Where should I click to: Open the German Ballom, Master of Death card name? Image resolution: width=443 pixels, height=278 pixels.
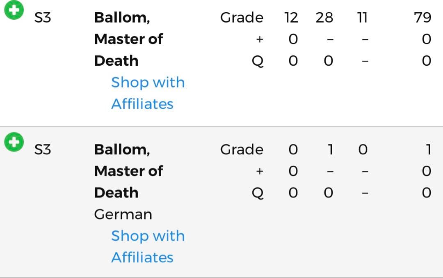pos(128,171)
